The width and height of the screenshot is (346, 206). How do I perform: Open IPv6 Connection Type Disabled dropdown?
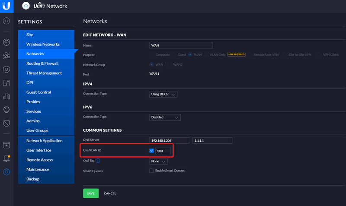[x=165, y=117]
